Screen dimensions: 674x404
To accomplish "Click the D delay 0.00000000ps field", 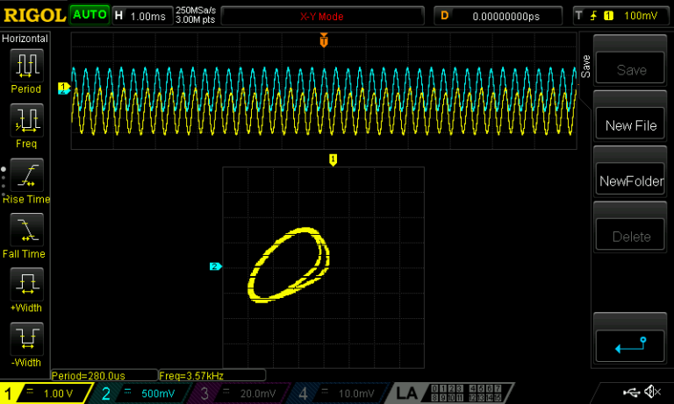I will click(498, 17).
